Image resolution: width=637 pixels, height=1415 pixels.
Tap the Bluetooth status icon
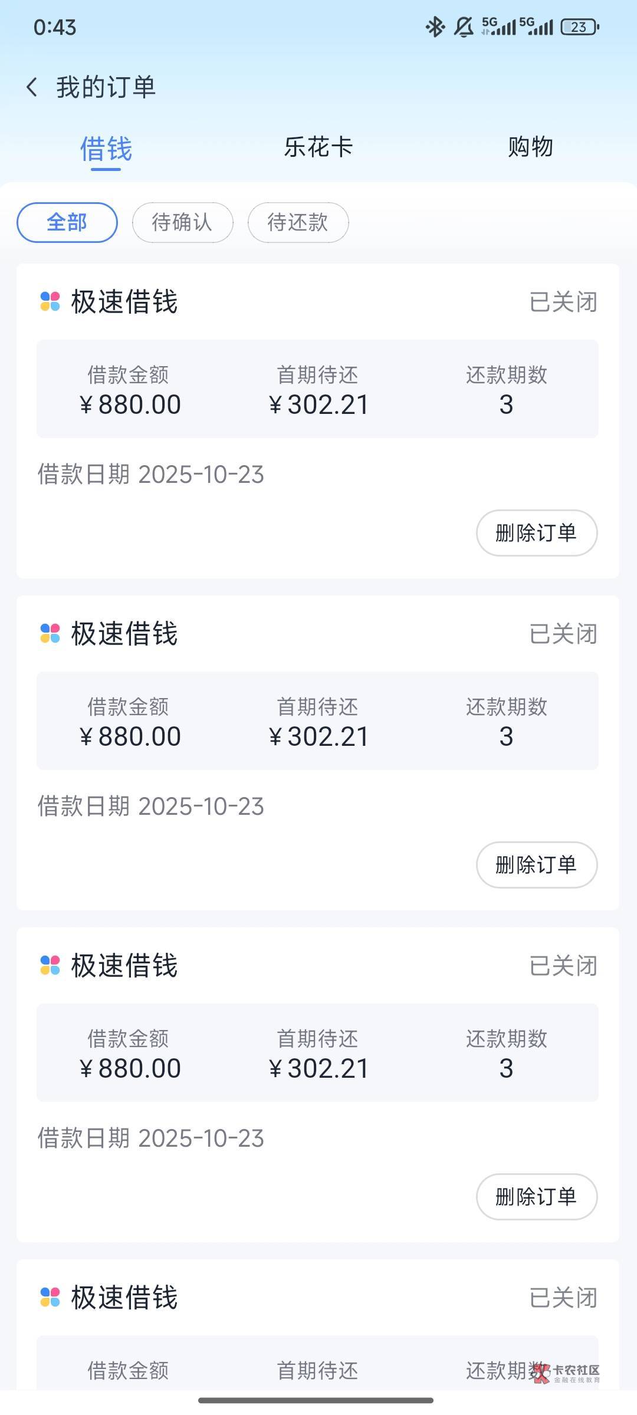point(435,27)
